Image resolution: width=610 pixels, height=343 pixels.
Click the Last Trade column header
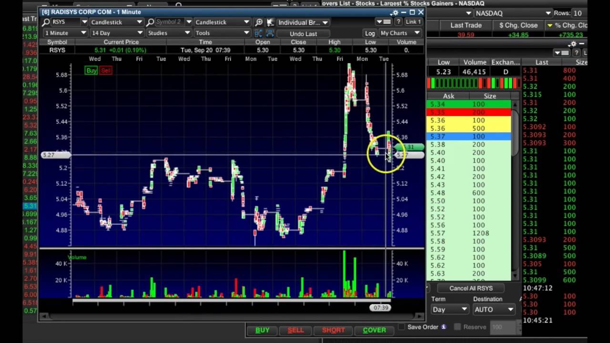click(x=466, y=25)
